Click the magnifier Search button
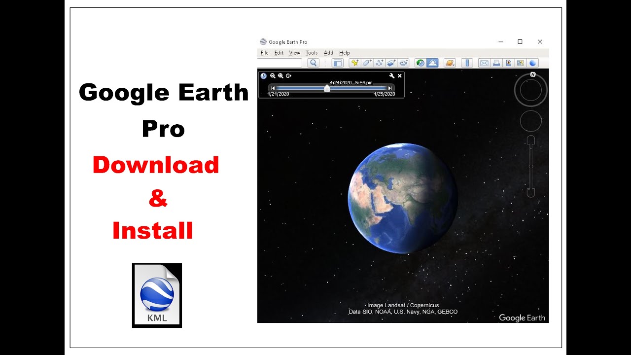The image size is (631, 355). (313, 63)
